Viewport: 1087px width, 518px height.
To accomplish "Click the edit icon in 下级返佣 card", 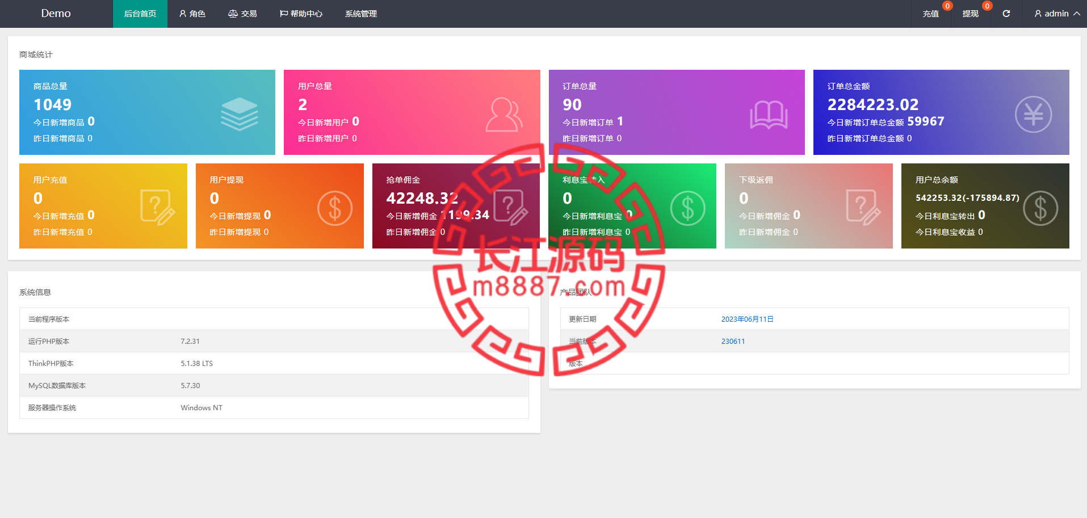I will pos(863,208).
